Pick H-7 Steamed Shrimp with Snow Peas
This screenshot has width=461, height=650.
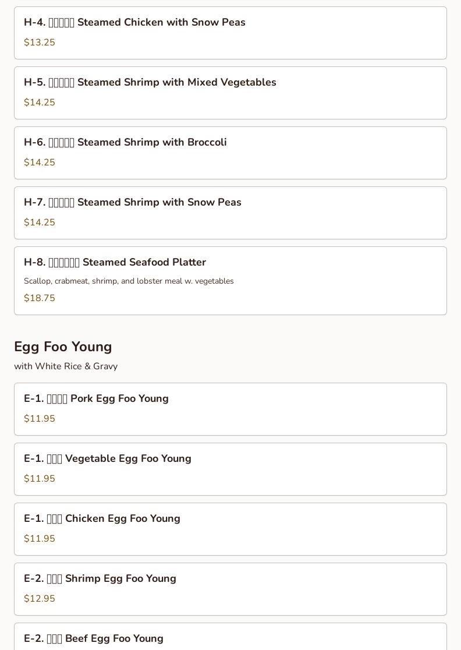click(x=133, y=203)
